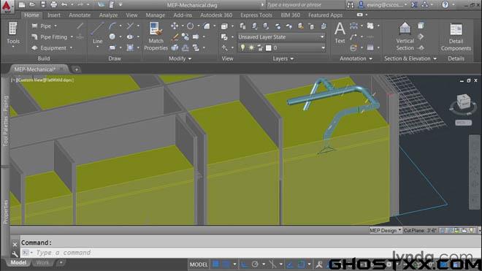
Task: Toggle the layer on/off lightbulb icon
Action: point(243,47)
